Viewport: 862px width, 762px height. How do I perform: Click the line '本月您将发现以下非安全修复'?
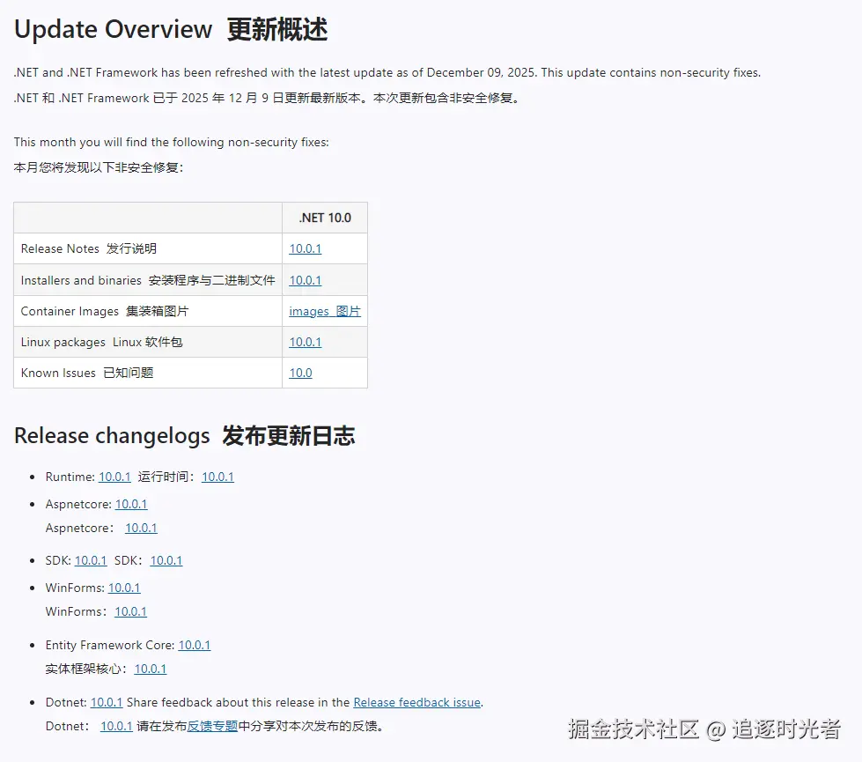99,167
